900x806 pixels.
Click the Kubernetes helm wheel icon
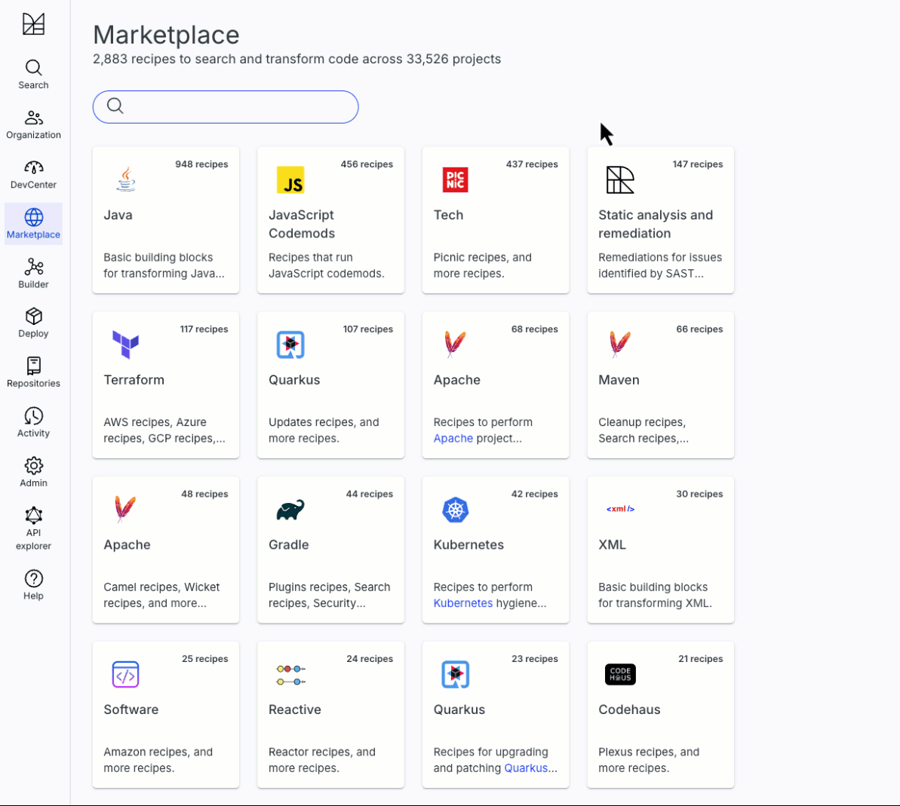[x=455, y=510]
